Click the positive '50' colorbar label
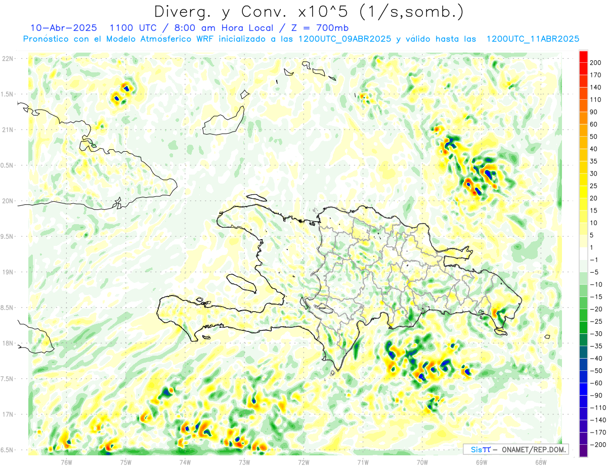 pos(594,137)
